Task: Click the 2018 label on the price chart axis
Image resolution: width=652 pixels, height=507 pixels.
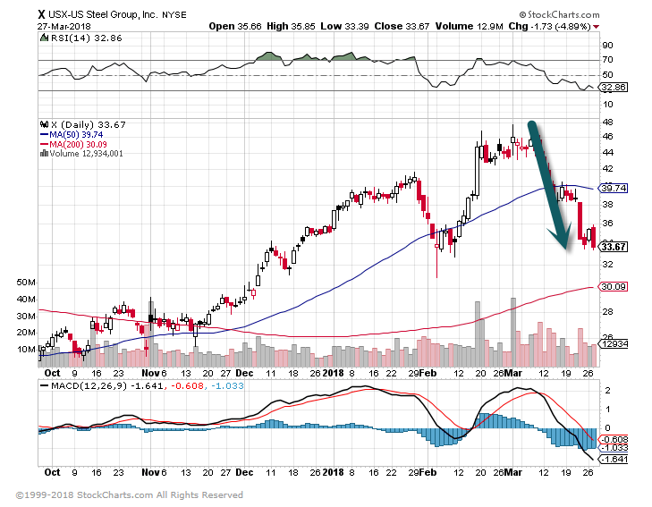Action: (x=333, y=373)
